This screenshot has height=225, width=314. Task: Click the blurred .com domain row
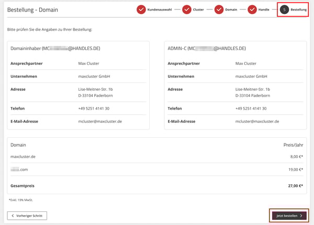pos(157,170)
